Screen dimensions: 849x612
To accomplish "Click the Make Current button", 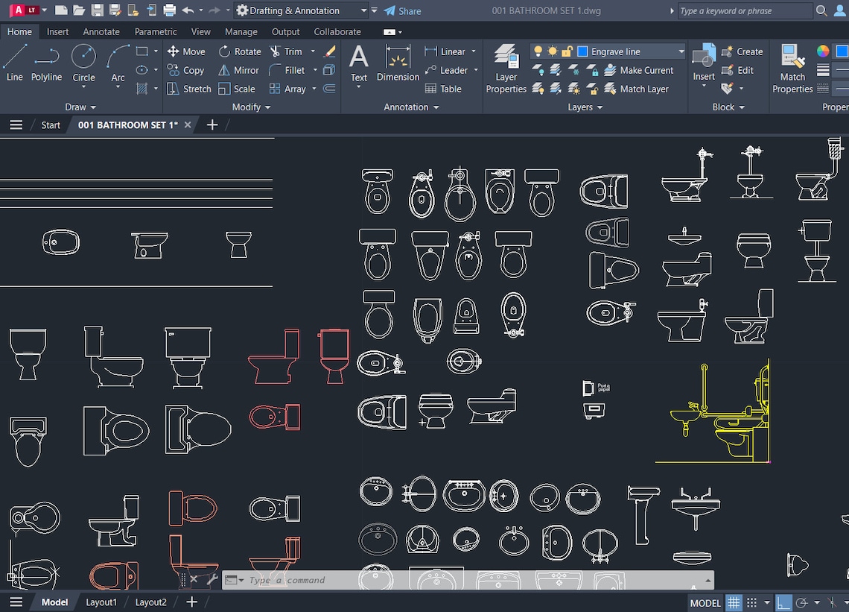I will coord(639,70).
